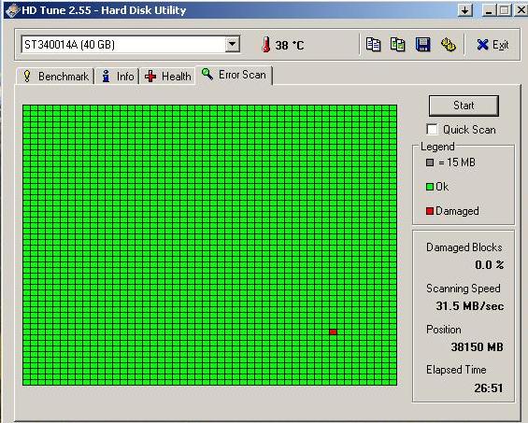
Task: Click the green Ok legend swatch
Action: point(430,187)
